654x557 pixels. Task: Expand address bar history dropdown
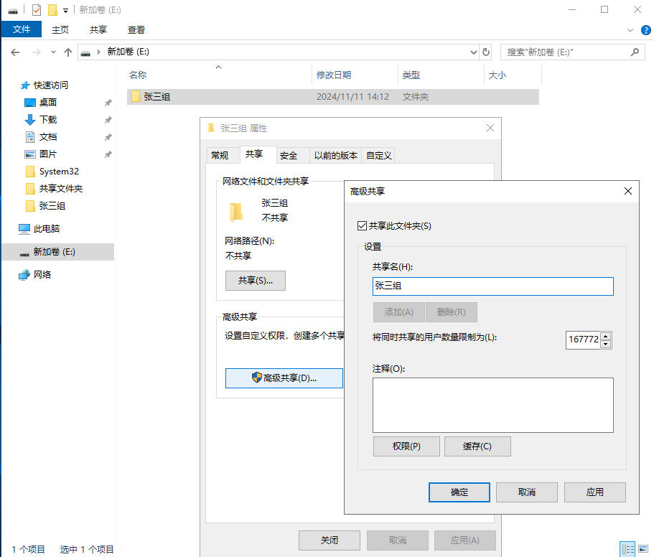click(x=473, y=52)
